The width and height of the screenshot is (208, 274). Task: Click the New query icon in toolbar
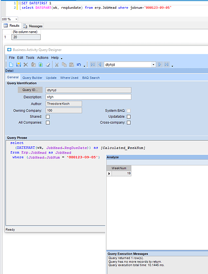(11, 65)
